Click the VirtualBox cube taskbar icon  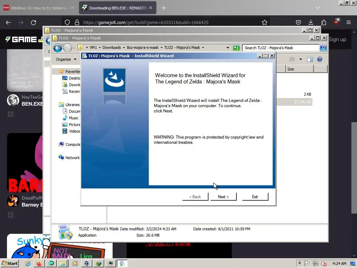(x=86, y=263)
